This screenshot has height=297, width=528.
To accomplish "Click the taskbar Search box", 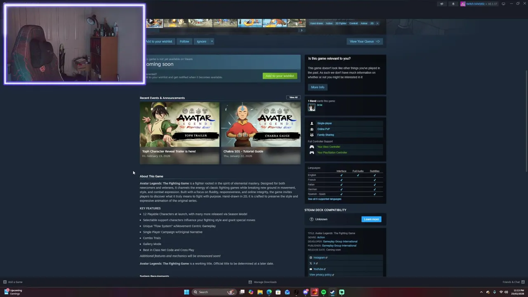I will pos(214,292).
